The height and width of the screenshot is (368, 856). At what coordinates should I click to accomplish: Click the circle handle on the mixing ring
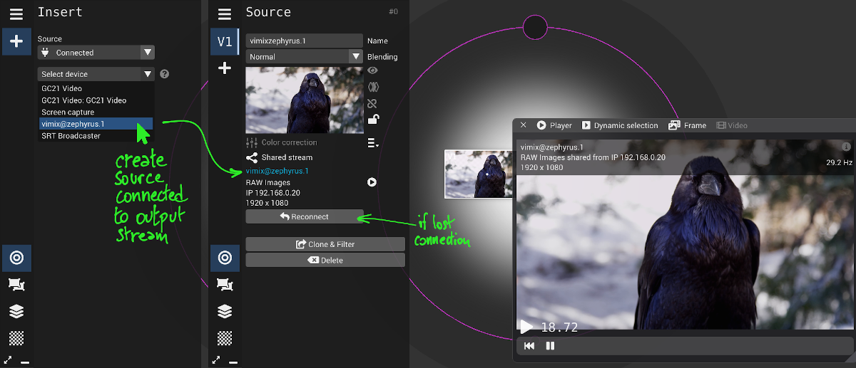535,28
